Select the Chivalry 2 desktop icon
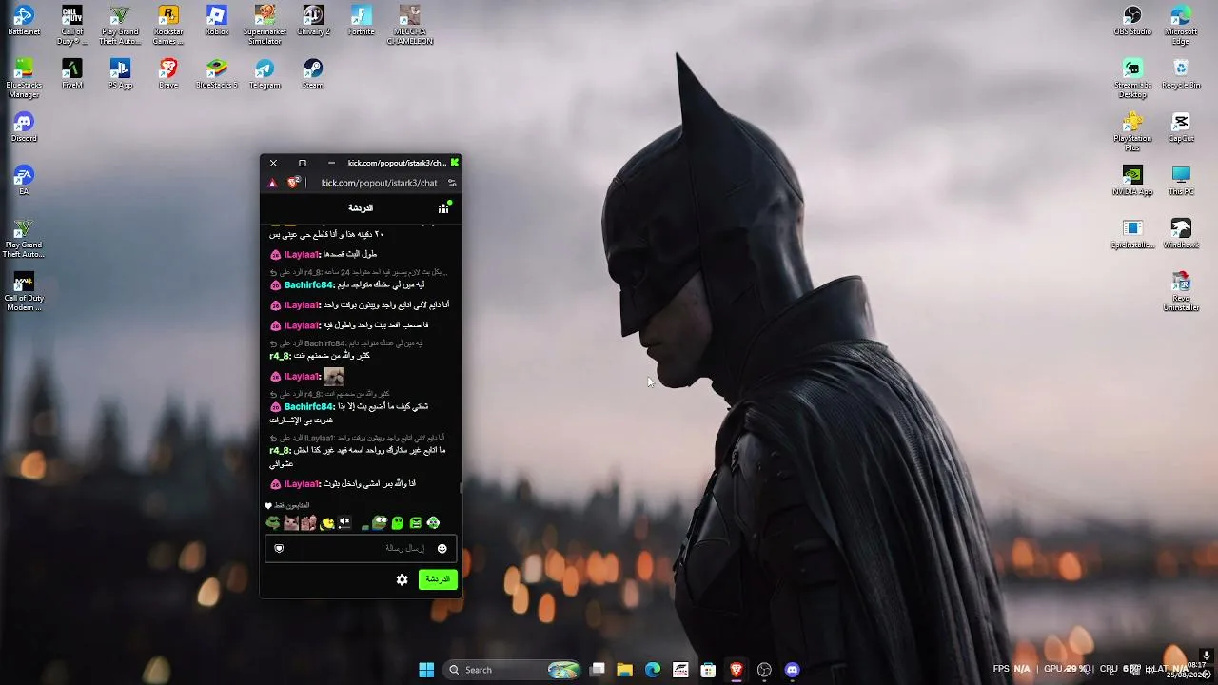Image resolution: width=1218 pixels, height=685 pixels. coord(313,21)
